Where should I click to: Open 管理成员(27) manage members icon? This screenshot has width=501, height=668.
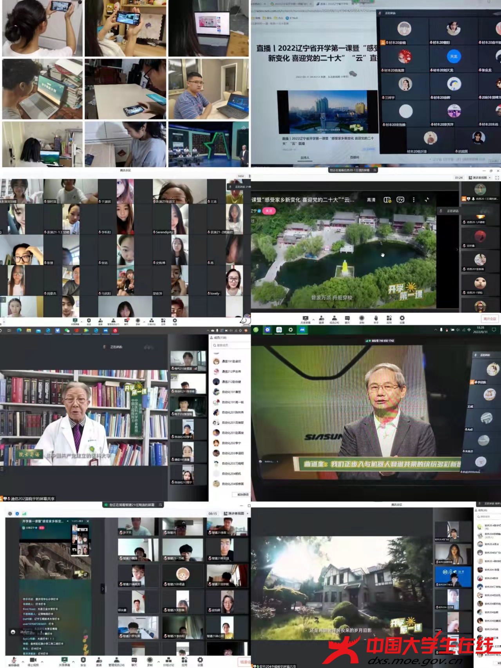click(x=114, y=321)
